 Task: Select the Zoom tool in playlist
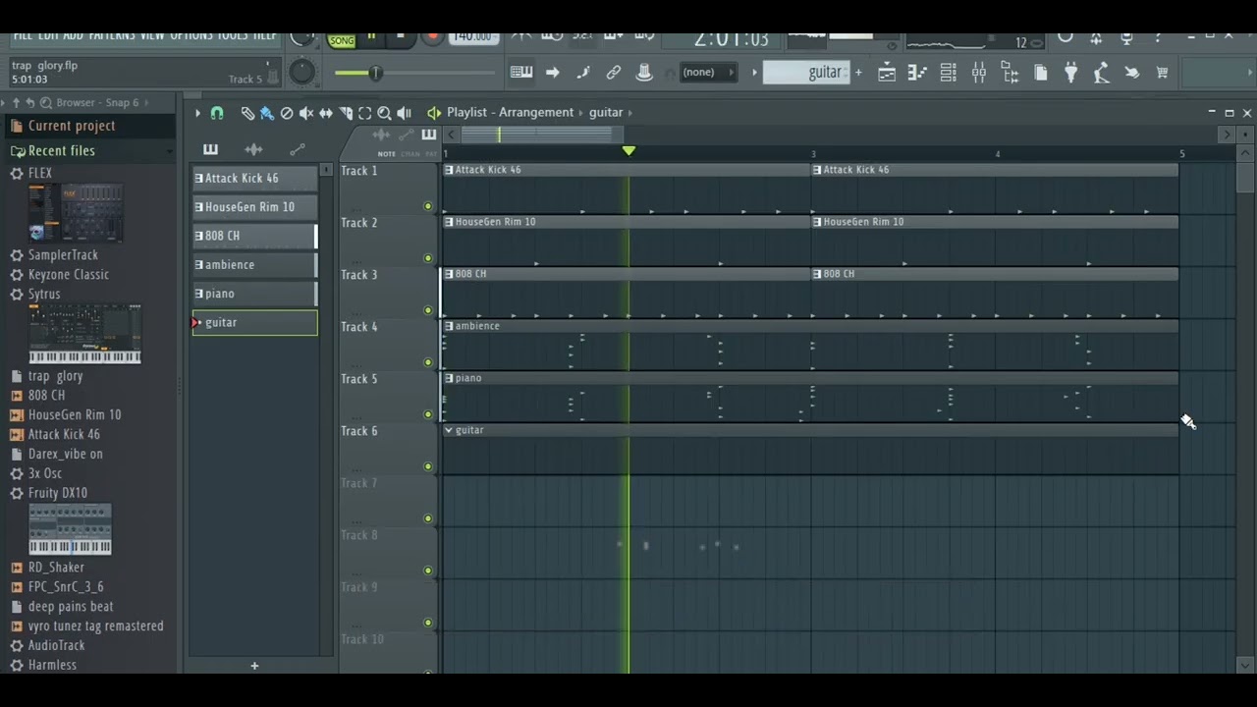coord(385,113)
